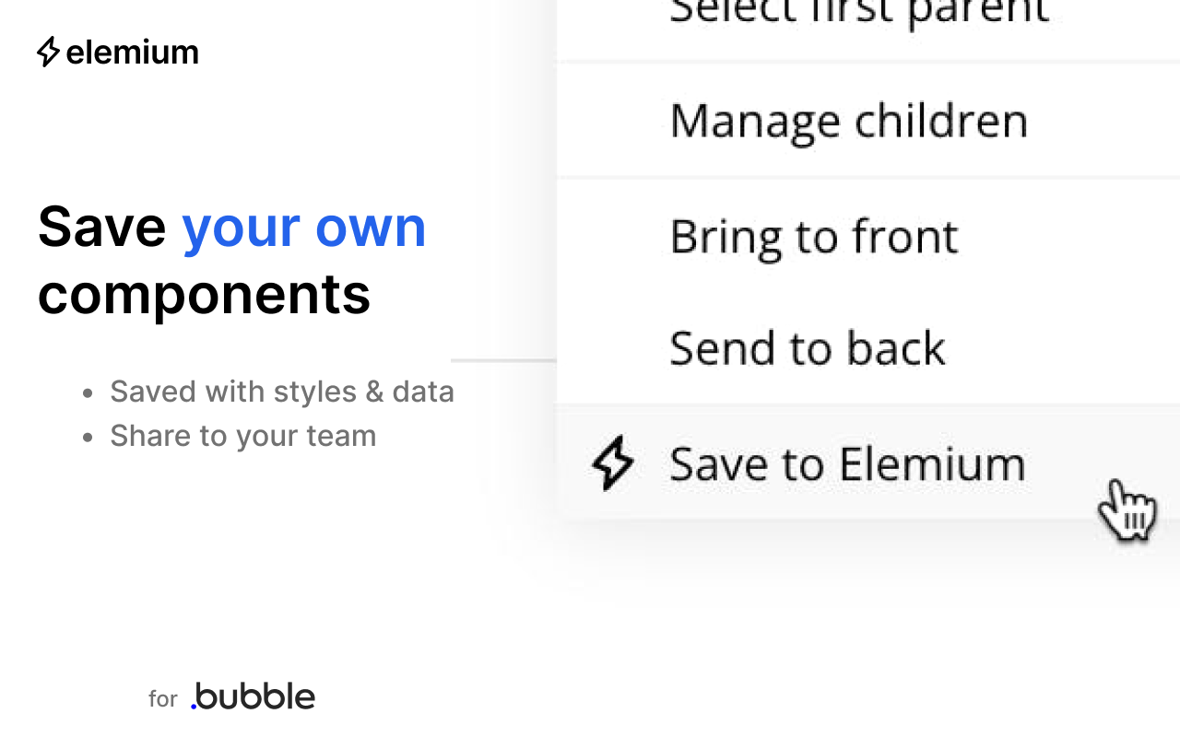This screenshot has height=737, width=1180.
Task: Click Send to back menu entry
Action: pyautogui.click(x=808, y=347)
